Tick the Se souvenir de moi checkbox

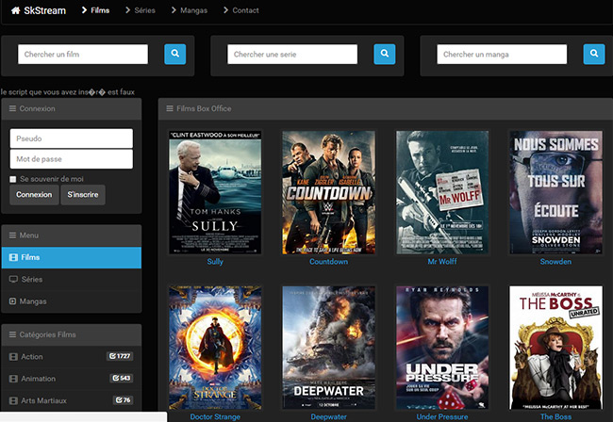coord(13,179)
